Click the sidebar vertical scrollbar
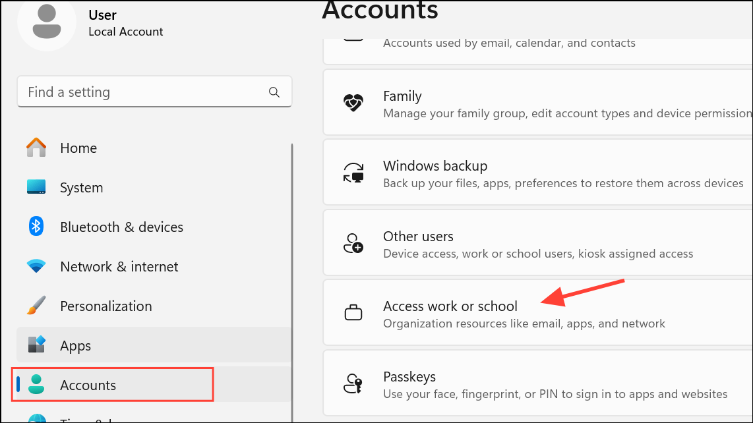Image resolution: width=753 pixels, height=423 pixels. 292,282
